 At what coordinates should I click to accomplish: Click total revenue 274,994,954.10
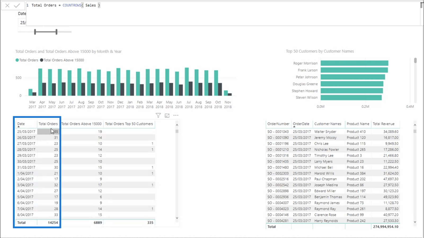point(386,227)
